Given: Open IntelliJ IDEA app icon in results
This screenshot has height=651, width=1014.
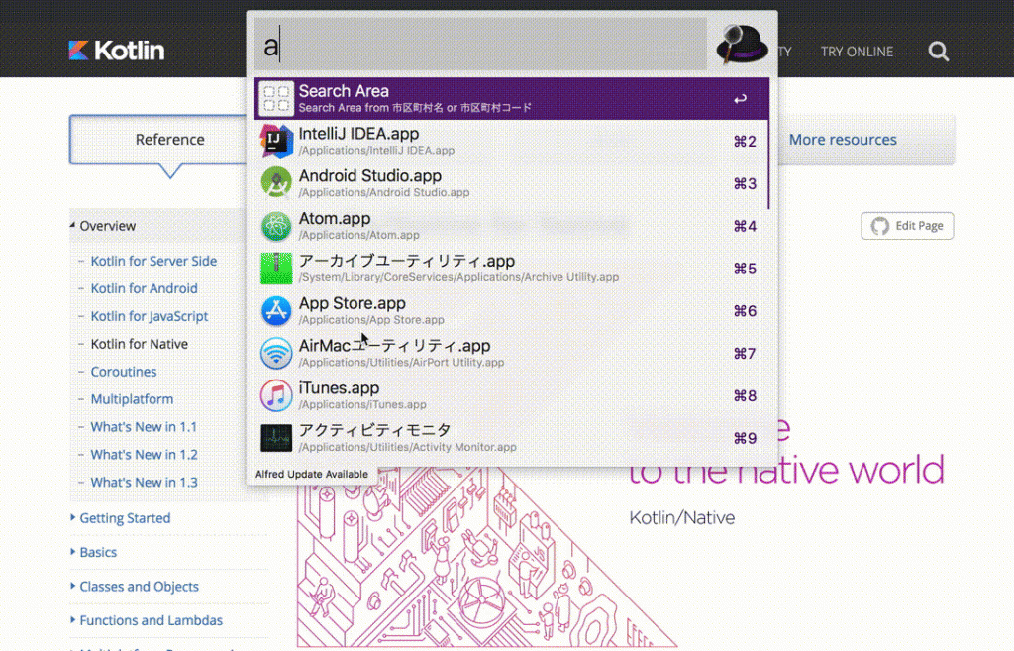Looking at the screenshot, I should tap(276, 141).
